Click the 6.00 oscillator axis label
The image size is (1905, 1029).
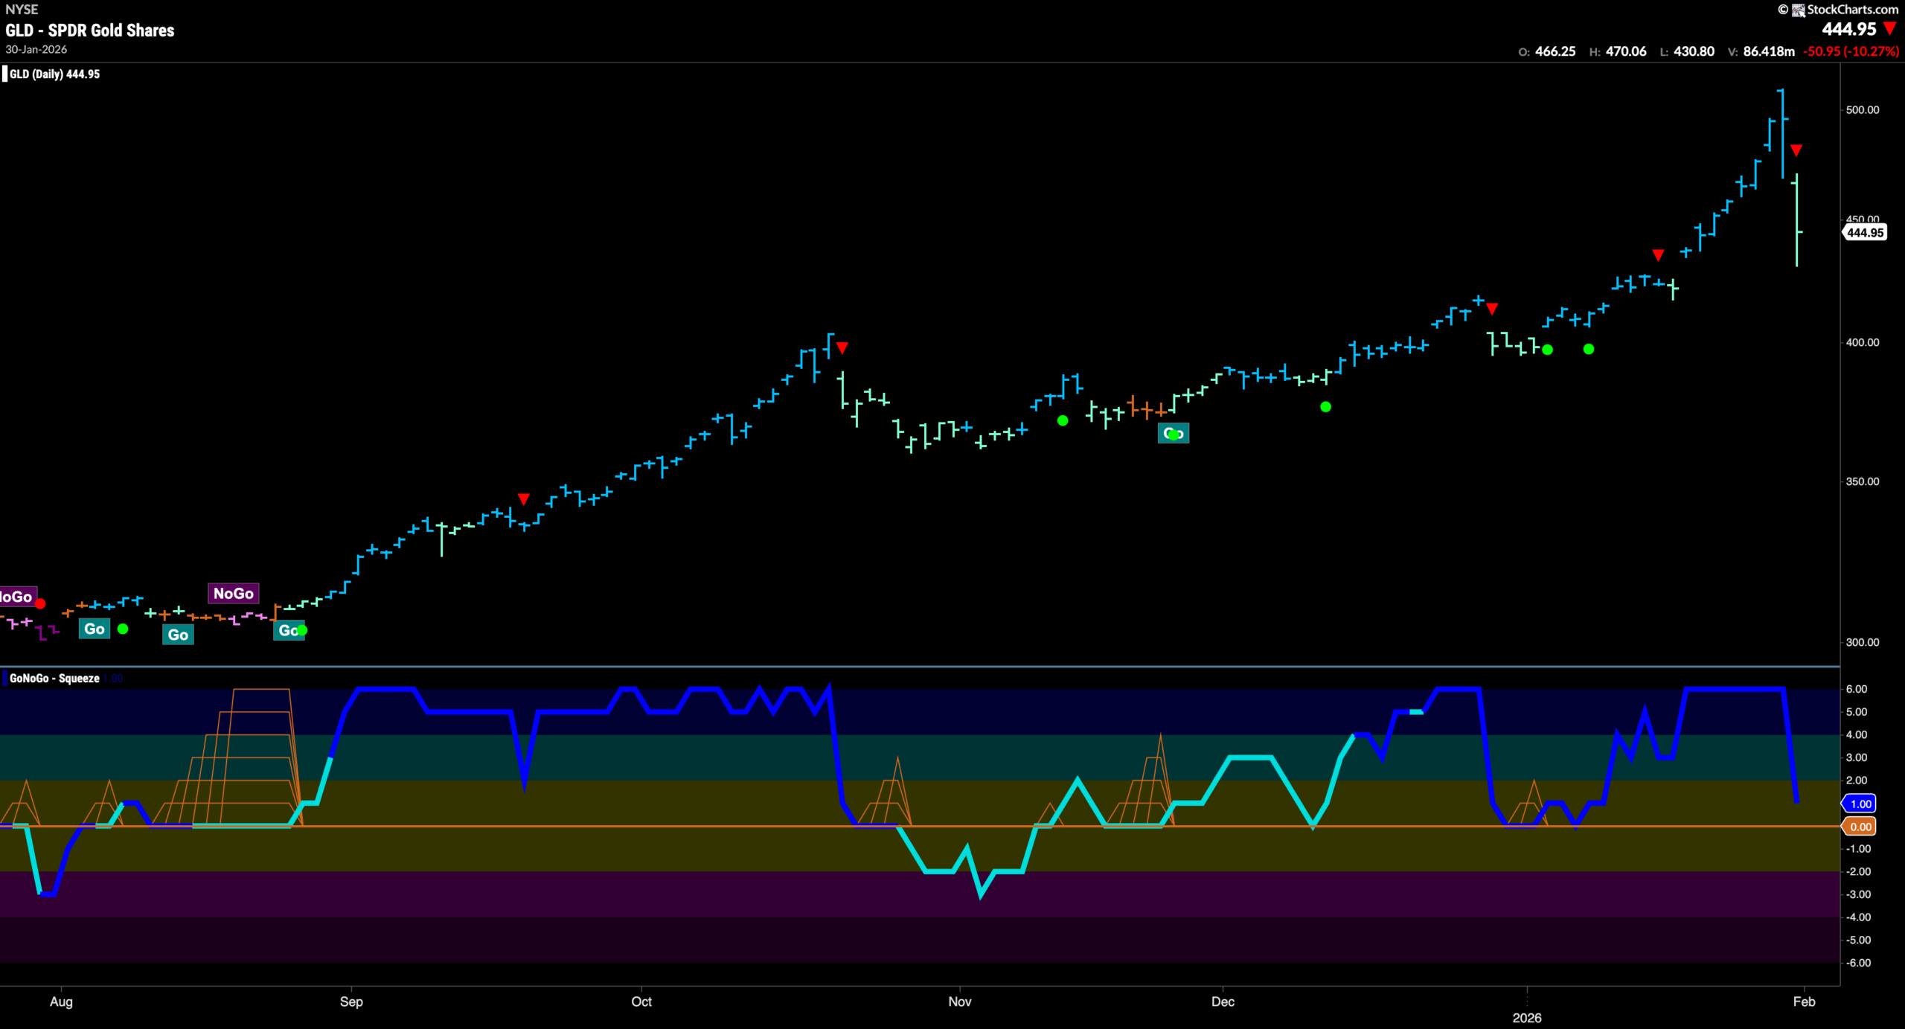[x=1857, y=689]
